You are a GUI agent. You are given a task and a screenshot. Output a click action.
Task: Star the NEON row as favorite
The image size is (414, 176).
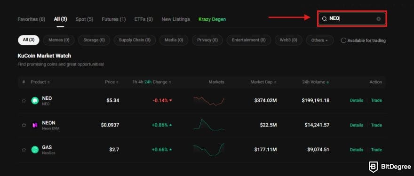tap(24, 125)
